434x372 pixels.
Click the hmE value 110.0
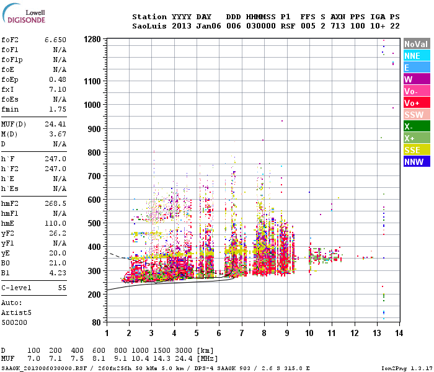tap(55, 223)
